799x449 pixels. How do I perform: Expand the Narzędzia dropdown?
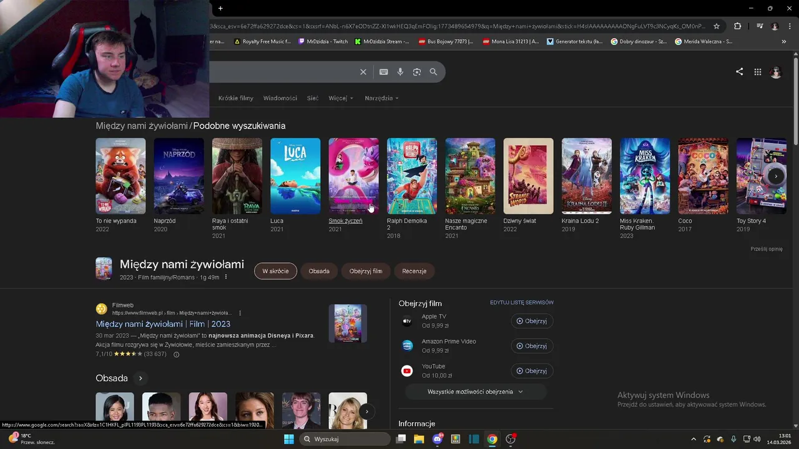click(381, 98)
